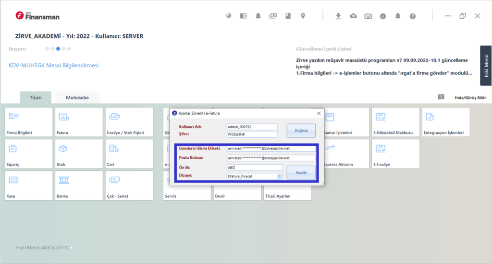Open the Kantar İşlemleri tile
492x264 pixels.
347,122
